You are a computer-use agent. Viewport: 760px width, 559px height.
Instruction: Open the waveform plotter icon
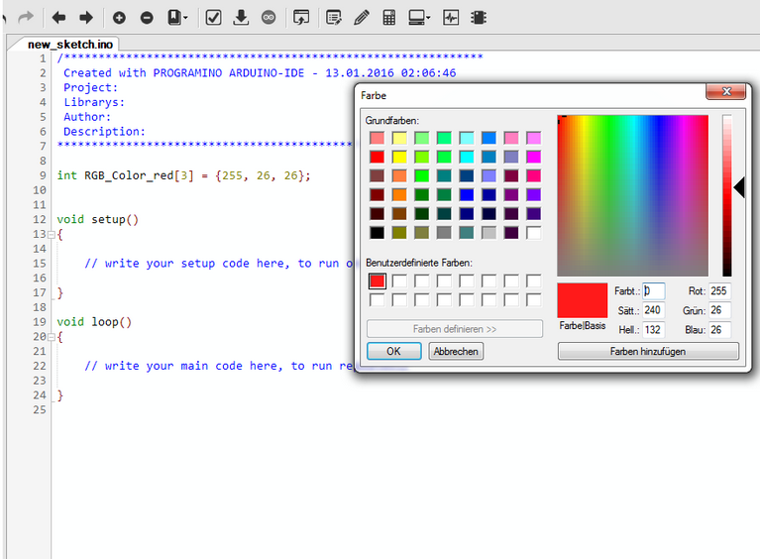pos(451,18)
